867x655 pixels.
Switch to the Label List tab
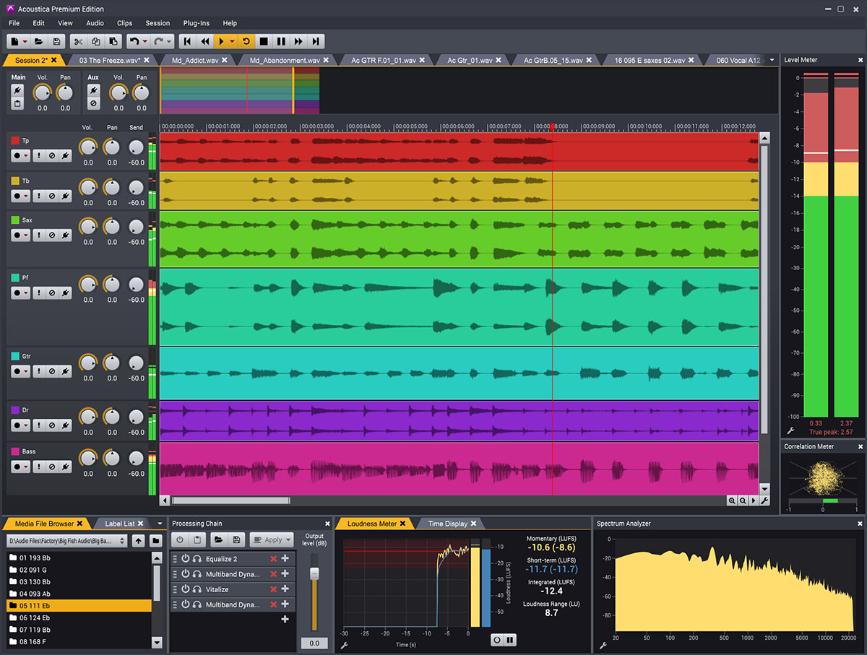tap(120, 524)
